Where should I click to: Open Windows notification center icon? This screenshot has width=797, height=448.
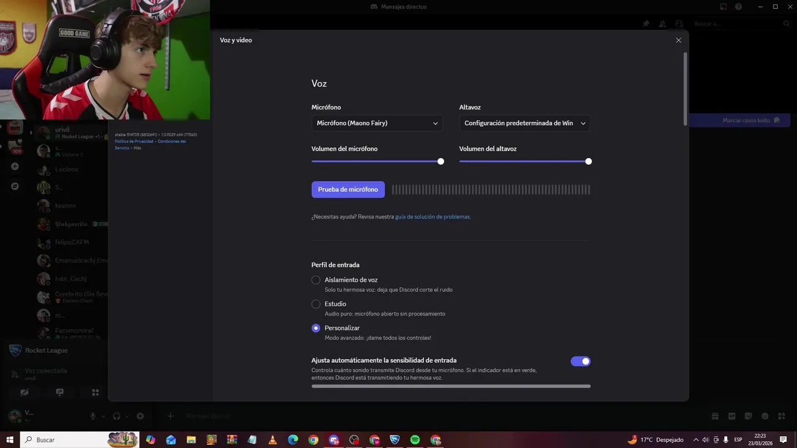coord(783,440)
